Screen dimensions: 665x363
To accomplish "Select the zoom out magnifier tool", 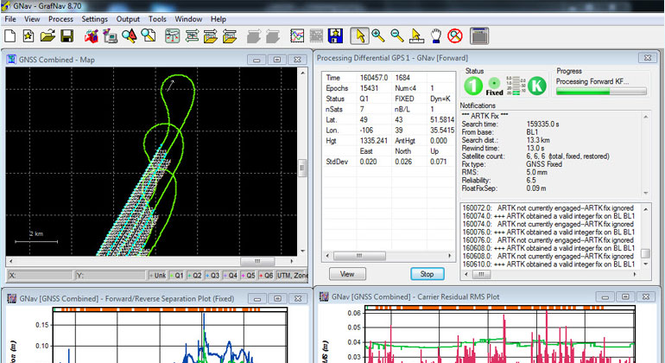I will [397, 36].
